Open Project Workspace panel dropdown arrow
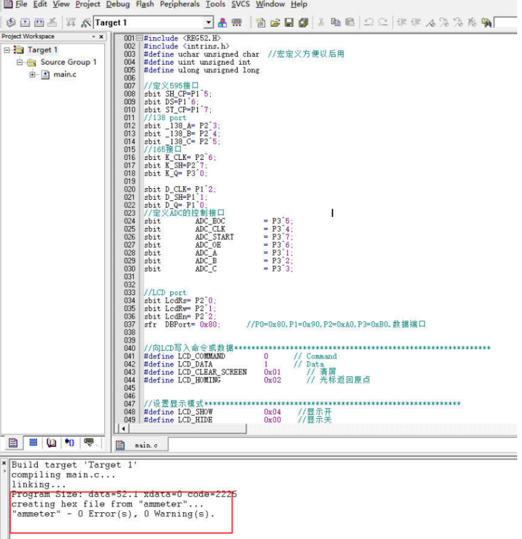The image size is (522, 539). click(x=93, y=36)
